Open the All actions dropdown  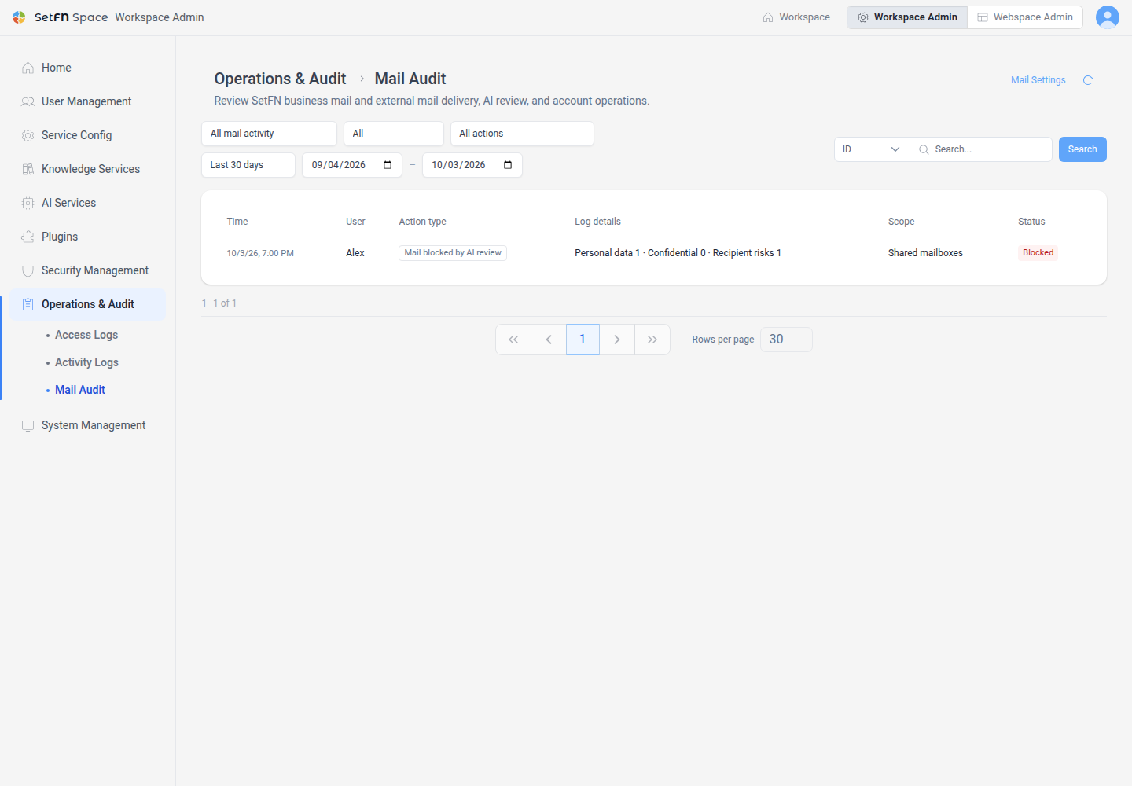point(522,134)
